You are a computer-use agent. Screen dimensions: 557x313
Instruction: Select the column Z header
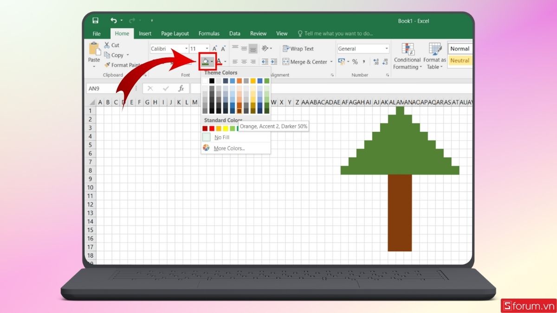[x=298, y=102]
